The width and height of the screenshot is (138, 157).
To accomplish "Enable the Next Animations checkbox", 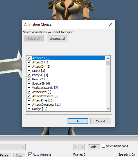I will tap(103, 146).
